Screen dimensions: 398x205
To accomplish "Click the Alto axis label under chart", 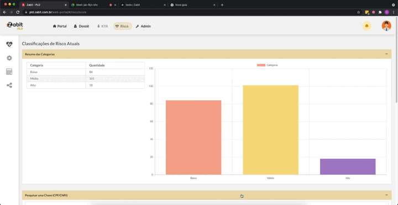I will pyautogui.click(x=348, y=178).
